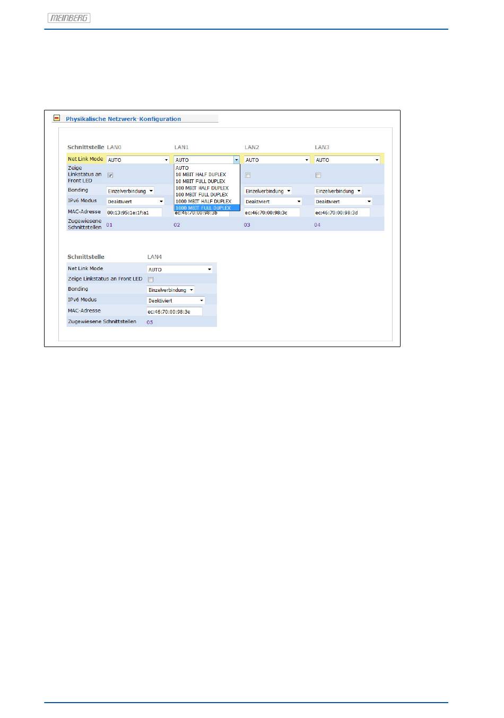Select 1000 MBIT HALF DUPLEX option
This screenshot has width=504, height=718.
pos(207,201)
